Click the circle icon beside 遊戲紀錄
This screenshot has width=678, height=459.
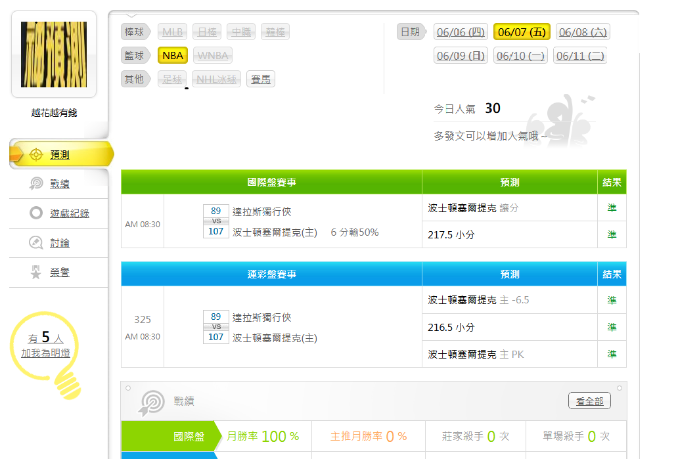(x=36, y=213)
